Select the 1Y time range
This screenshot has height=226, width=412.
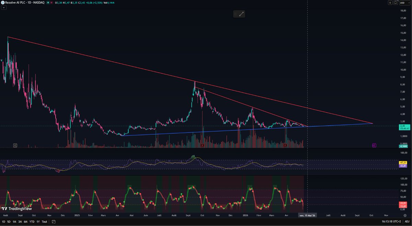click(x=38, y=222)
